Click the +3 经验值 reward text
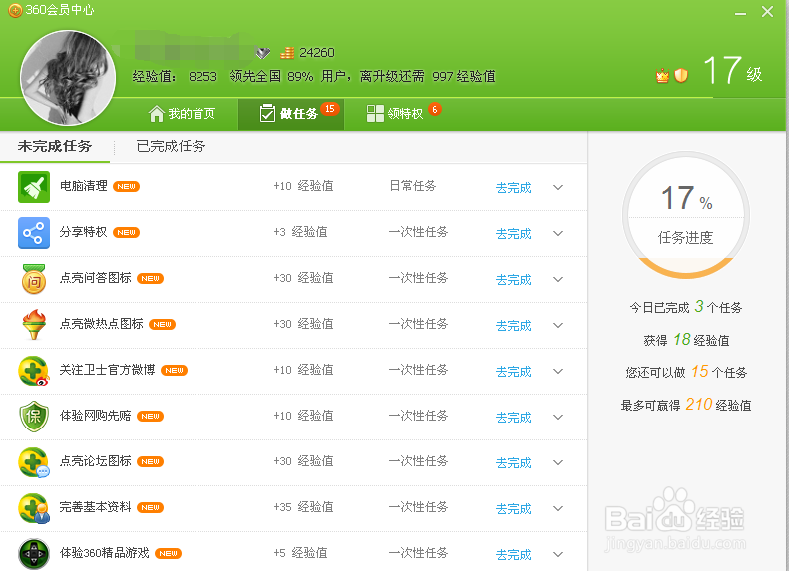Image resolution: width=789 pixels, height=571 pixels. [300, 232]
